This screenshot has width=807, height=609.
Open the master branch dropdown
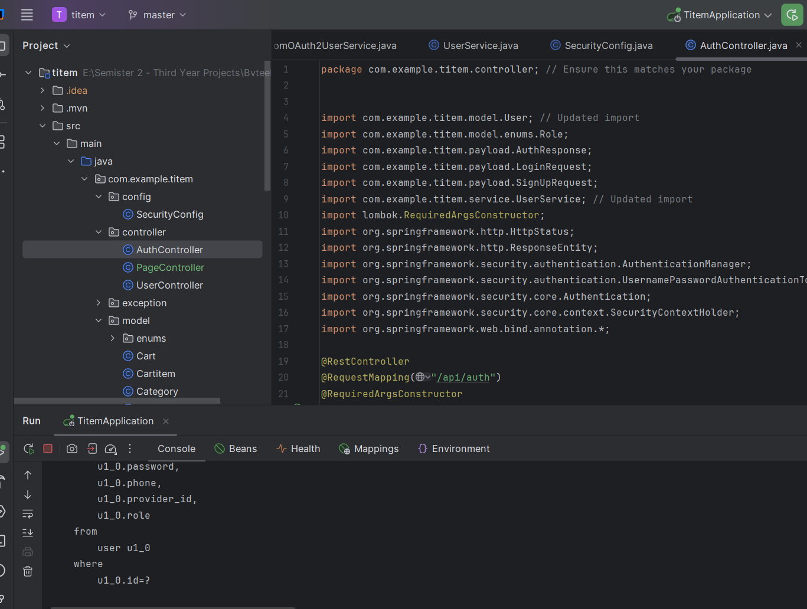(x=157, y=15)
